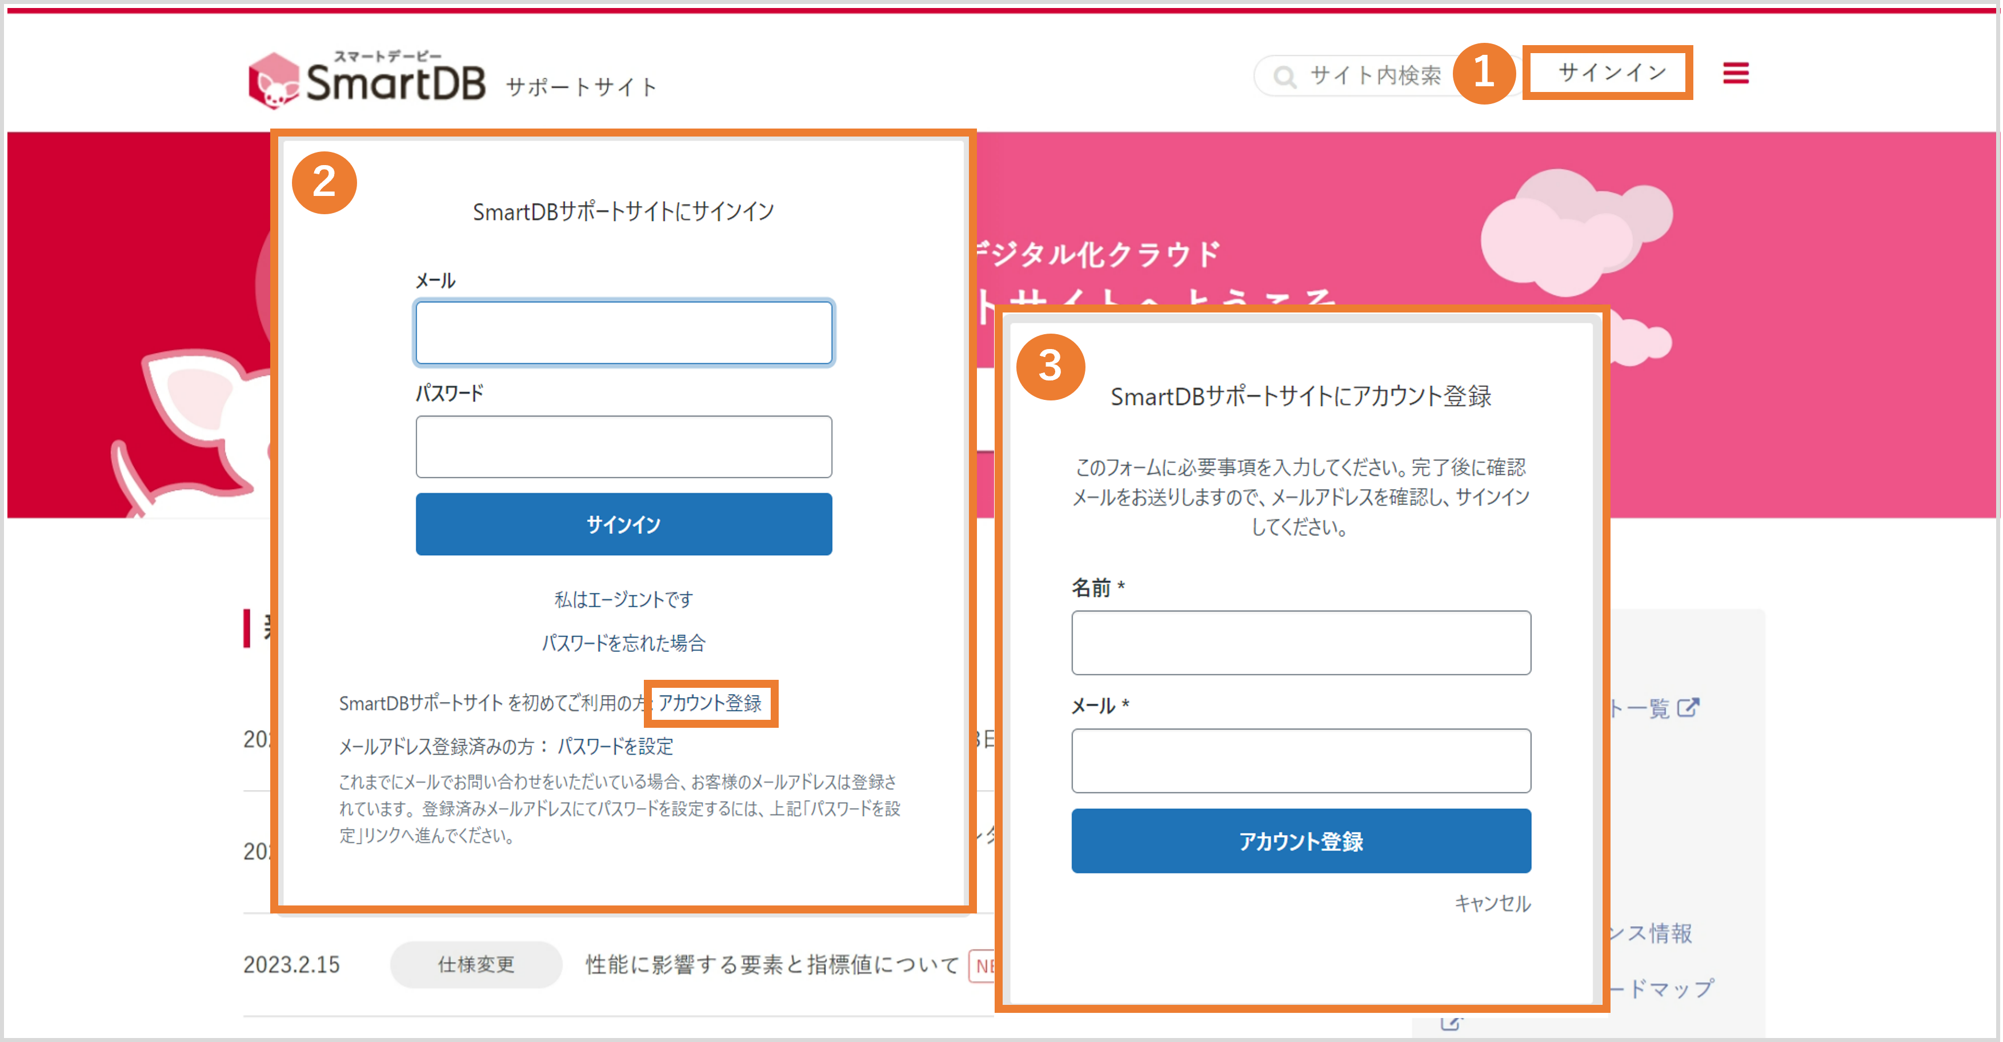
Task: Focus the サイト内検索 search field
Action: tap(1375, 75)
